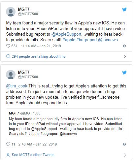Open info icon on first tweet
This screenshot has height=161, width=134.
tap(124, 46)
